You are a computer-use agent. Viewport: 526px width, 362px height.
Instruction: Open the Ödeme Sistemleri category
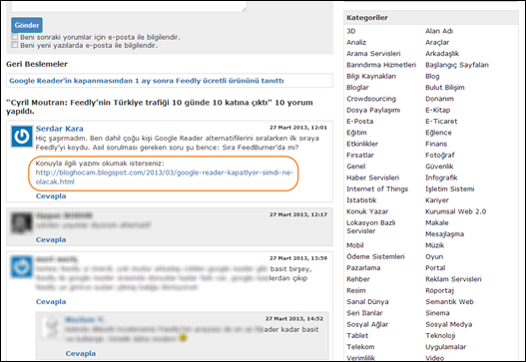click(x=375, y=256)
